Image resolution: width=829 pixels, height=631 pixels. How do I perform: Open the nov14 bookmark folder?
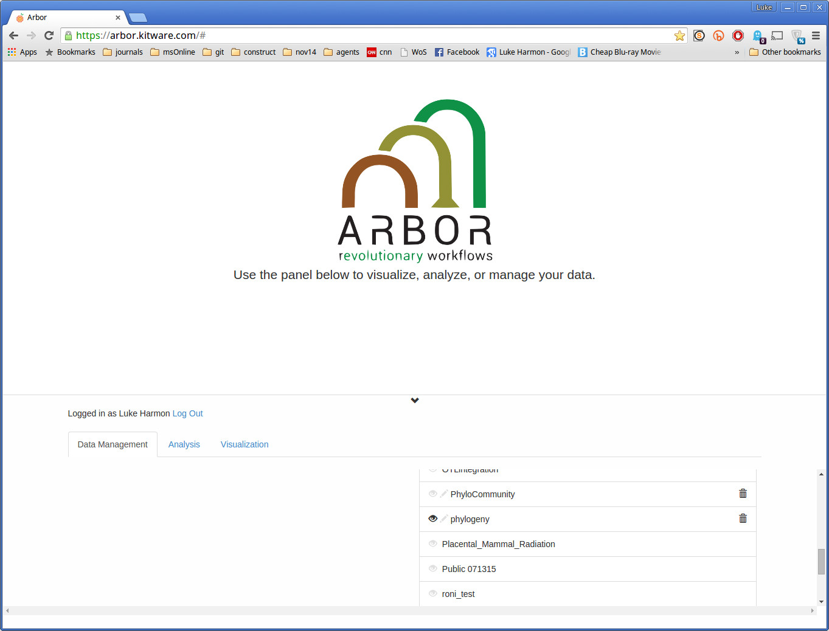tap(299, 52)
